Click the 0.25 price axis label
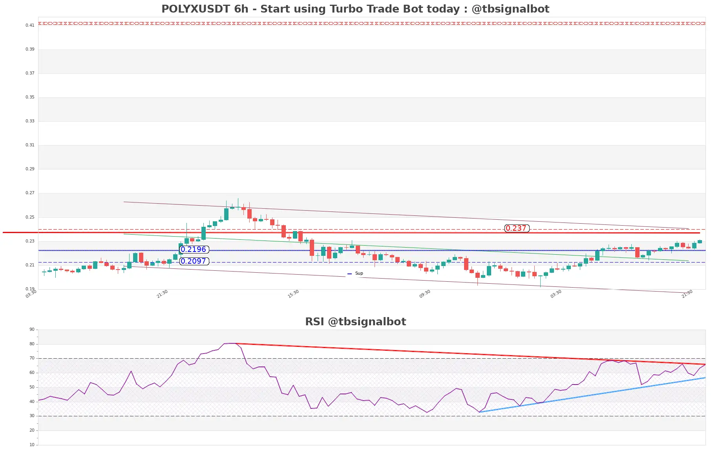This screenshot has width=711, height=474. point(30,217)
